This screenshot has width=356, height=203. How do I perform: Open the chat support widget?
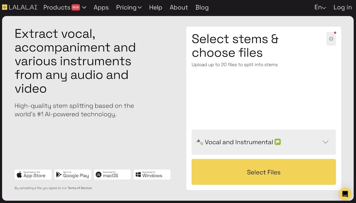[x=345, y=194]
